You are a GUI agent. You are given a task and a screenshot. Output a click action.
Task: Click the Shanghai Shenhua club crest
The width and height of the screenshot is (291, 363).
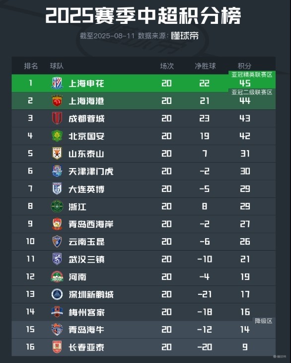[x=57, y=84]
